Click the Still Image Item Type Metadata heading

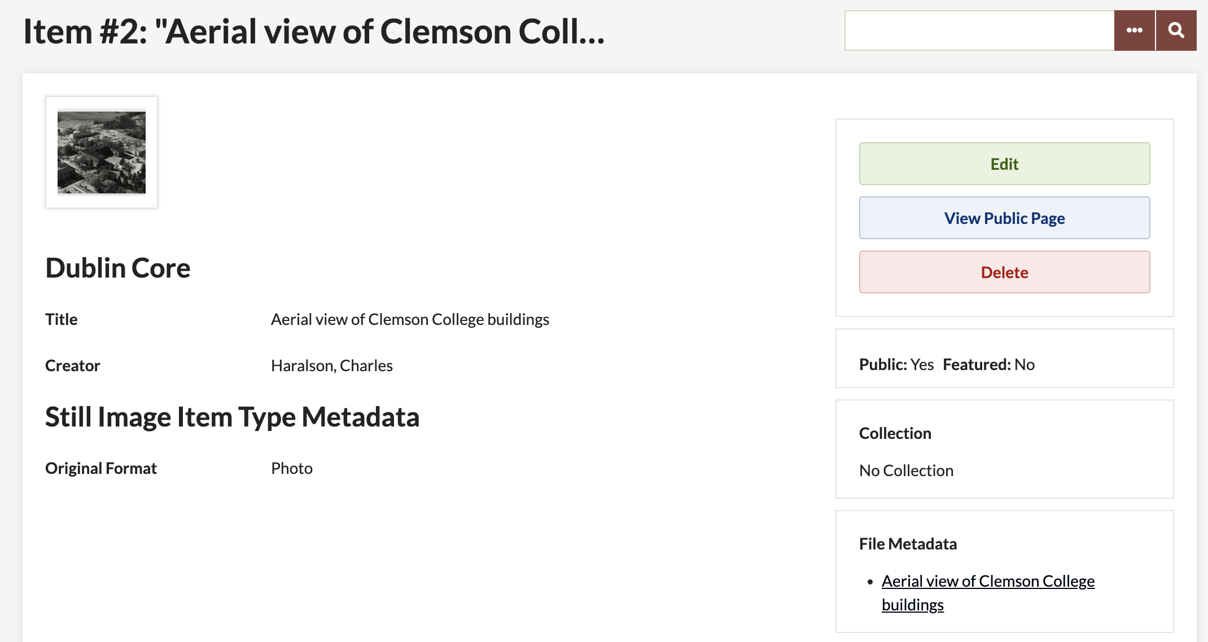coord(232,417)
